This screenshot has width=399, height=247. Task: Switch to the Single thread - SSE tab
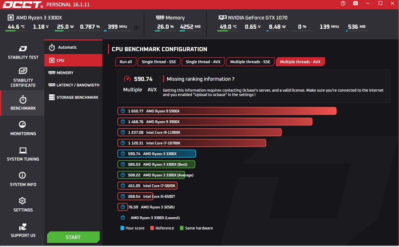(x=159, y=62)
